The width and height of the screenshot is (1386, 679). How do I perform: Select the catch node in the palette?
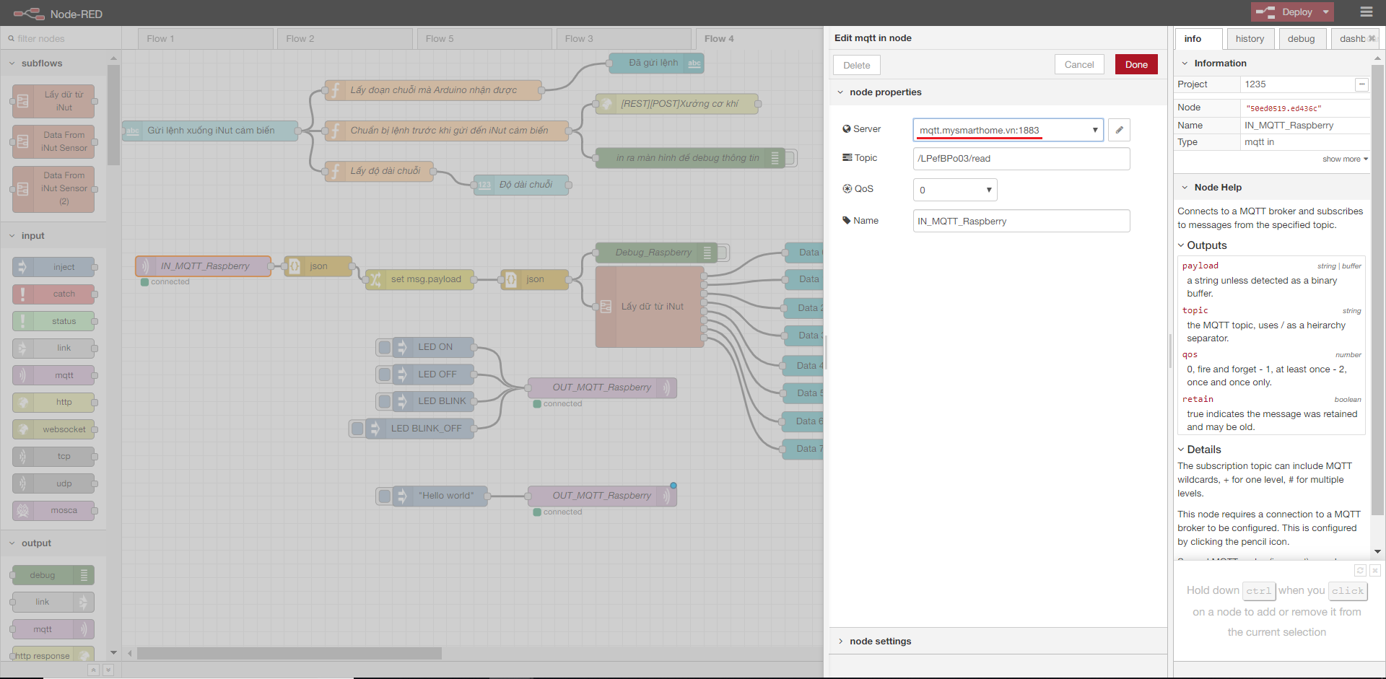54,294
